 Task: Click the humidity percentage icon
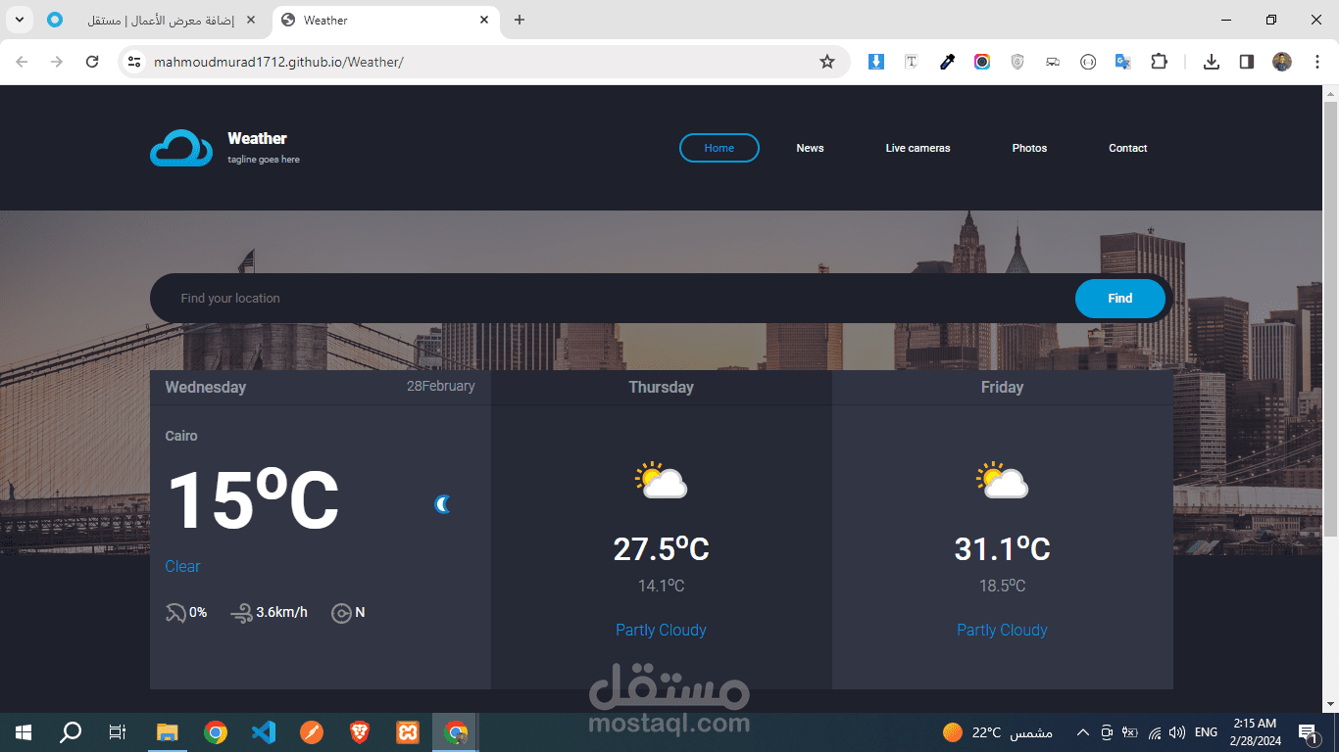pyautogui.click(x=176, y=612)
